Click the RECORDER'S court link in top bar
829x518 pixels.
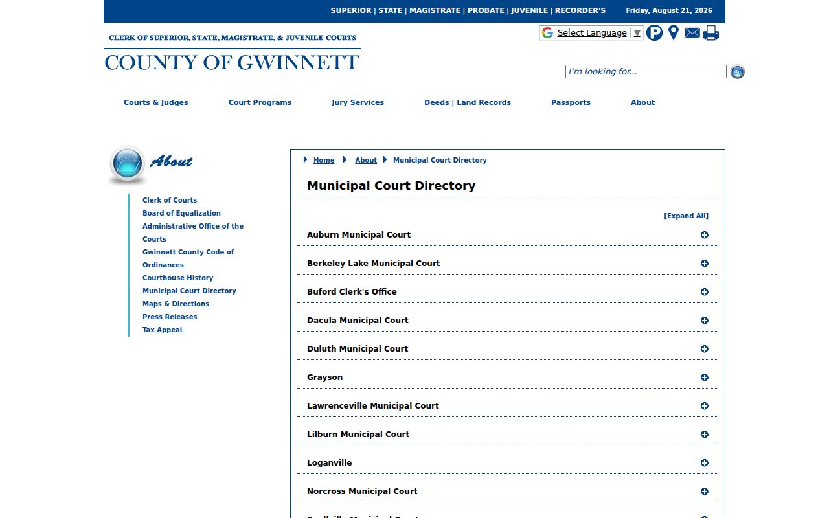pos(580,10)
